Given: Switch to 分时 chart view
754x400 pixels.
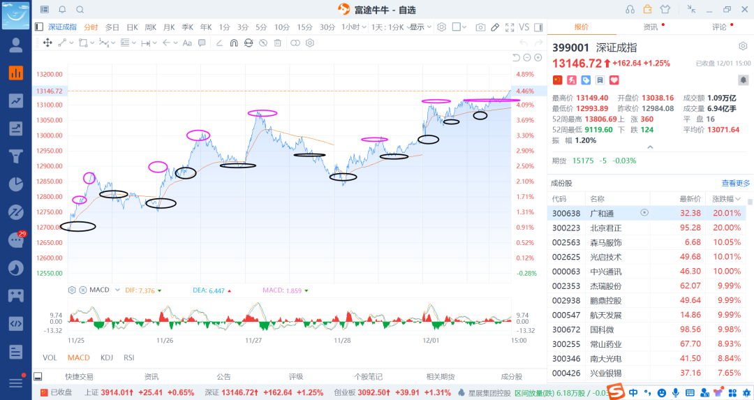Looking at the screenshot, I should [90, 27].
